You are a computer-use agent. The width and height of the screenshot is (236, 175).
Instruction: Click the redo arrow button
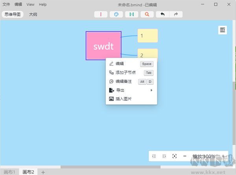(x=176, y=14)
